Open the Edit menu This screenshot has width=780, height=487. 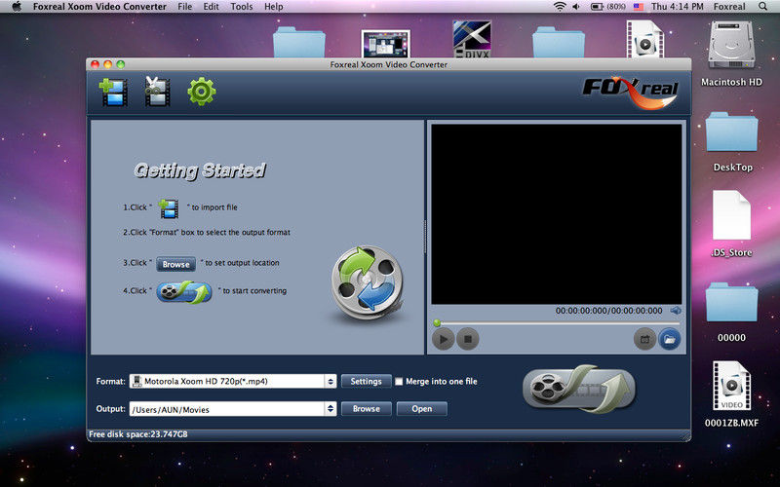211,7
